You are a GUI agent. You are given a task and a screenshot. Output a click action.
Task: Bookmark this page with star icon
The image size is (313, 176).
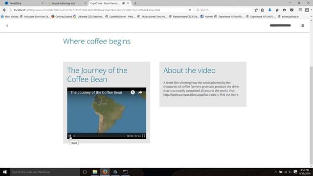coord(256,10)
